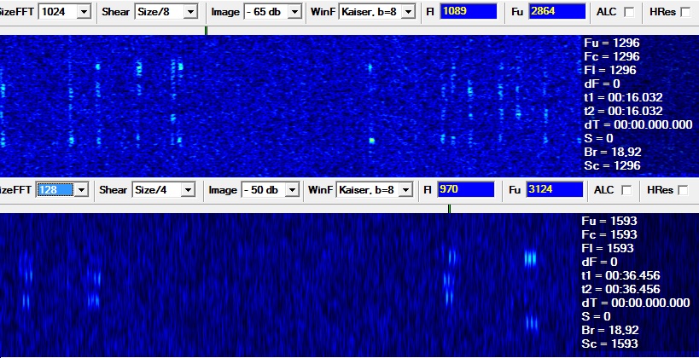
Task: Click the lower readout 'Sc = 1593'
Action: click(x=610, y=344)
